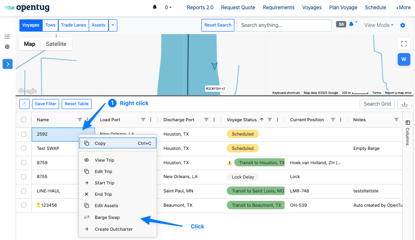Image resolution: width=415 pixels, height=240 pixels.
Task: Sort by Voyage Status using the up arrow
Action: (x=262, y=120)
